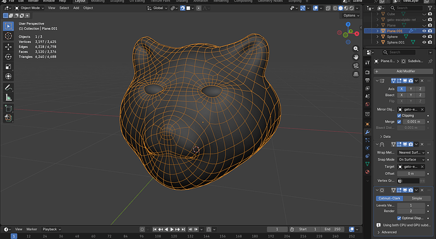
Task: Open the Wrap Method dropdown
Action: coord(411,152)
